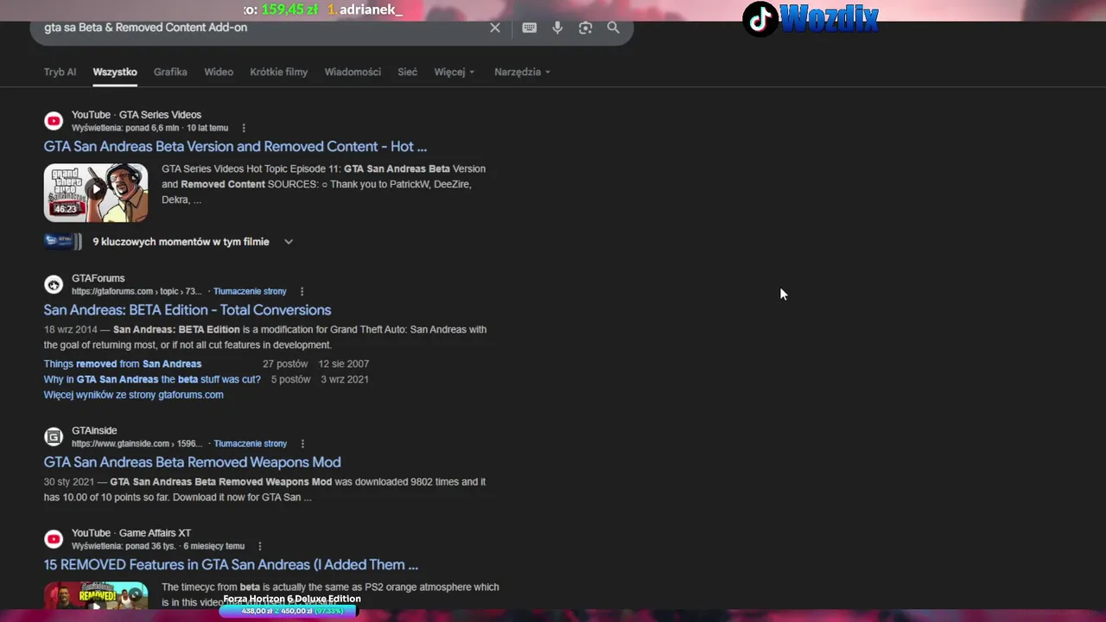Viewport: 1106px width, 622px height.
Task: Click the GTAForums site favicon
Action: 54,284
